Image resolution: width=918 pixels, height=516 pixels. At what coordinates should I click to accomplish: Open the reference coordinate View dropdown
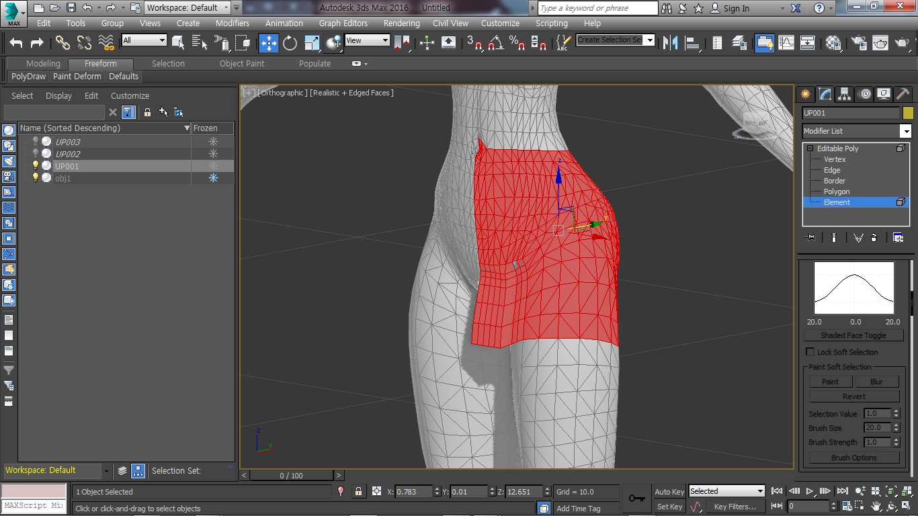pos(367,40)
